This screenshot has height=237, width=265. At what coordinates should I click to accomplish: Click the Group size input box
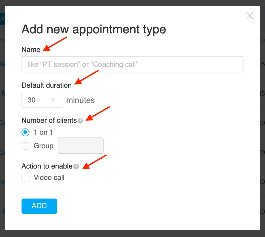(x=81, y=146)
